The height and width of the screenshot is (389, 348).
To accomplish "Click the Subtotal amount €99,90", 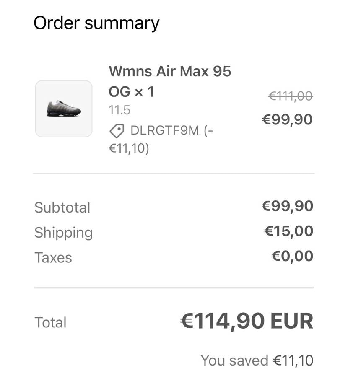I will [x=287, y=206].
